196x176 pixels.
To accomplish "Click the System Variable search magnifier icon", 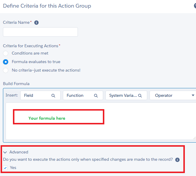I will [x=140, y=96].
